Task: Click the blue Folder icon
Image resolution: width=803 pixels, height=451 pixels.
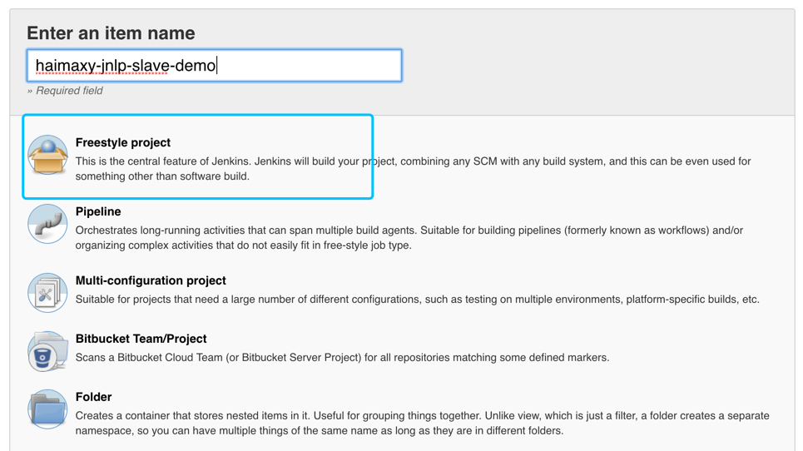Action: pos(47,409)
